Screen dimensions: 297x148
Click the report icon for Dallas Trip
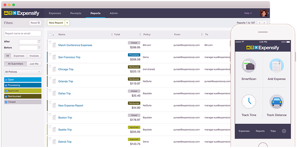pos(54,94)
